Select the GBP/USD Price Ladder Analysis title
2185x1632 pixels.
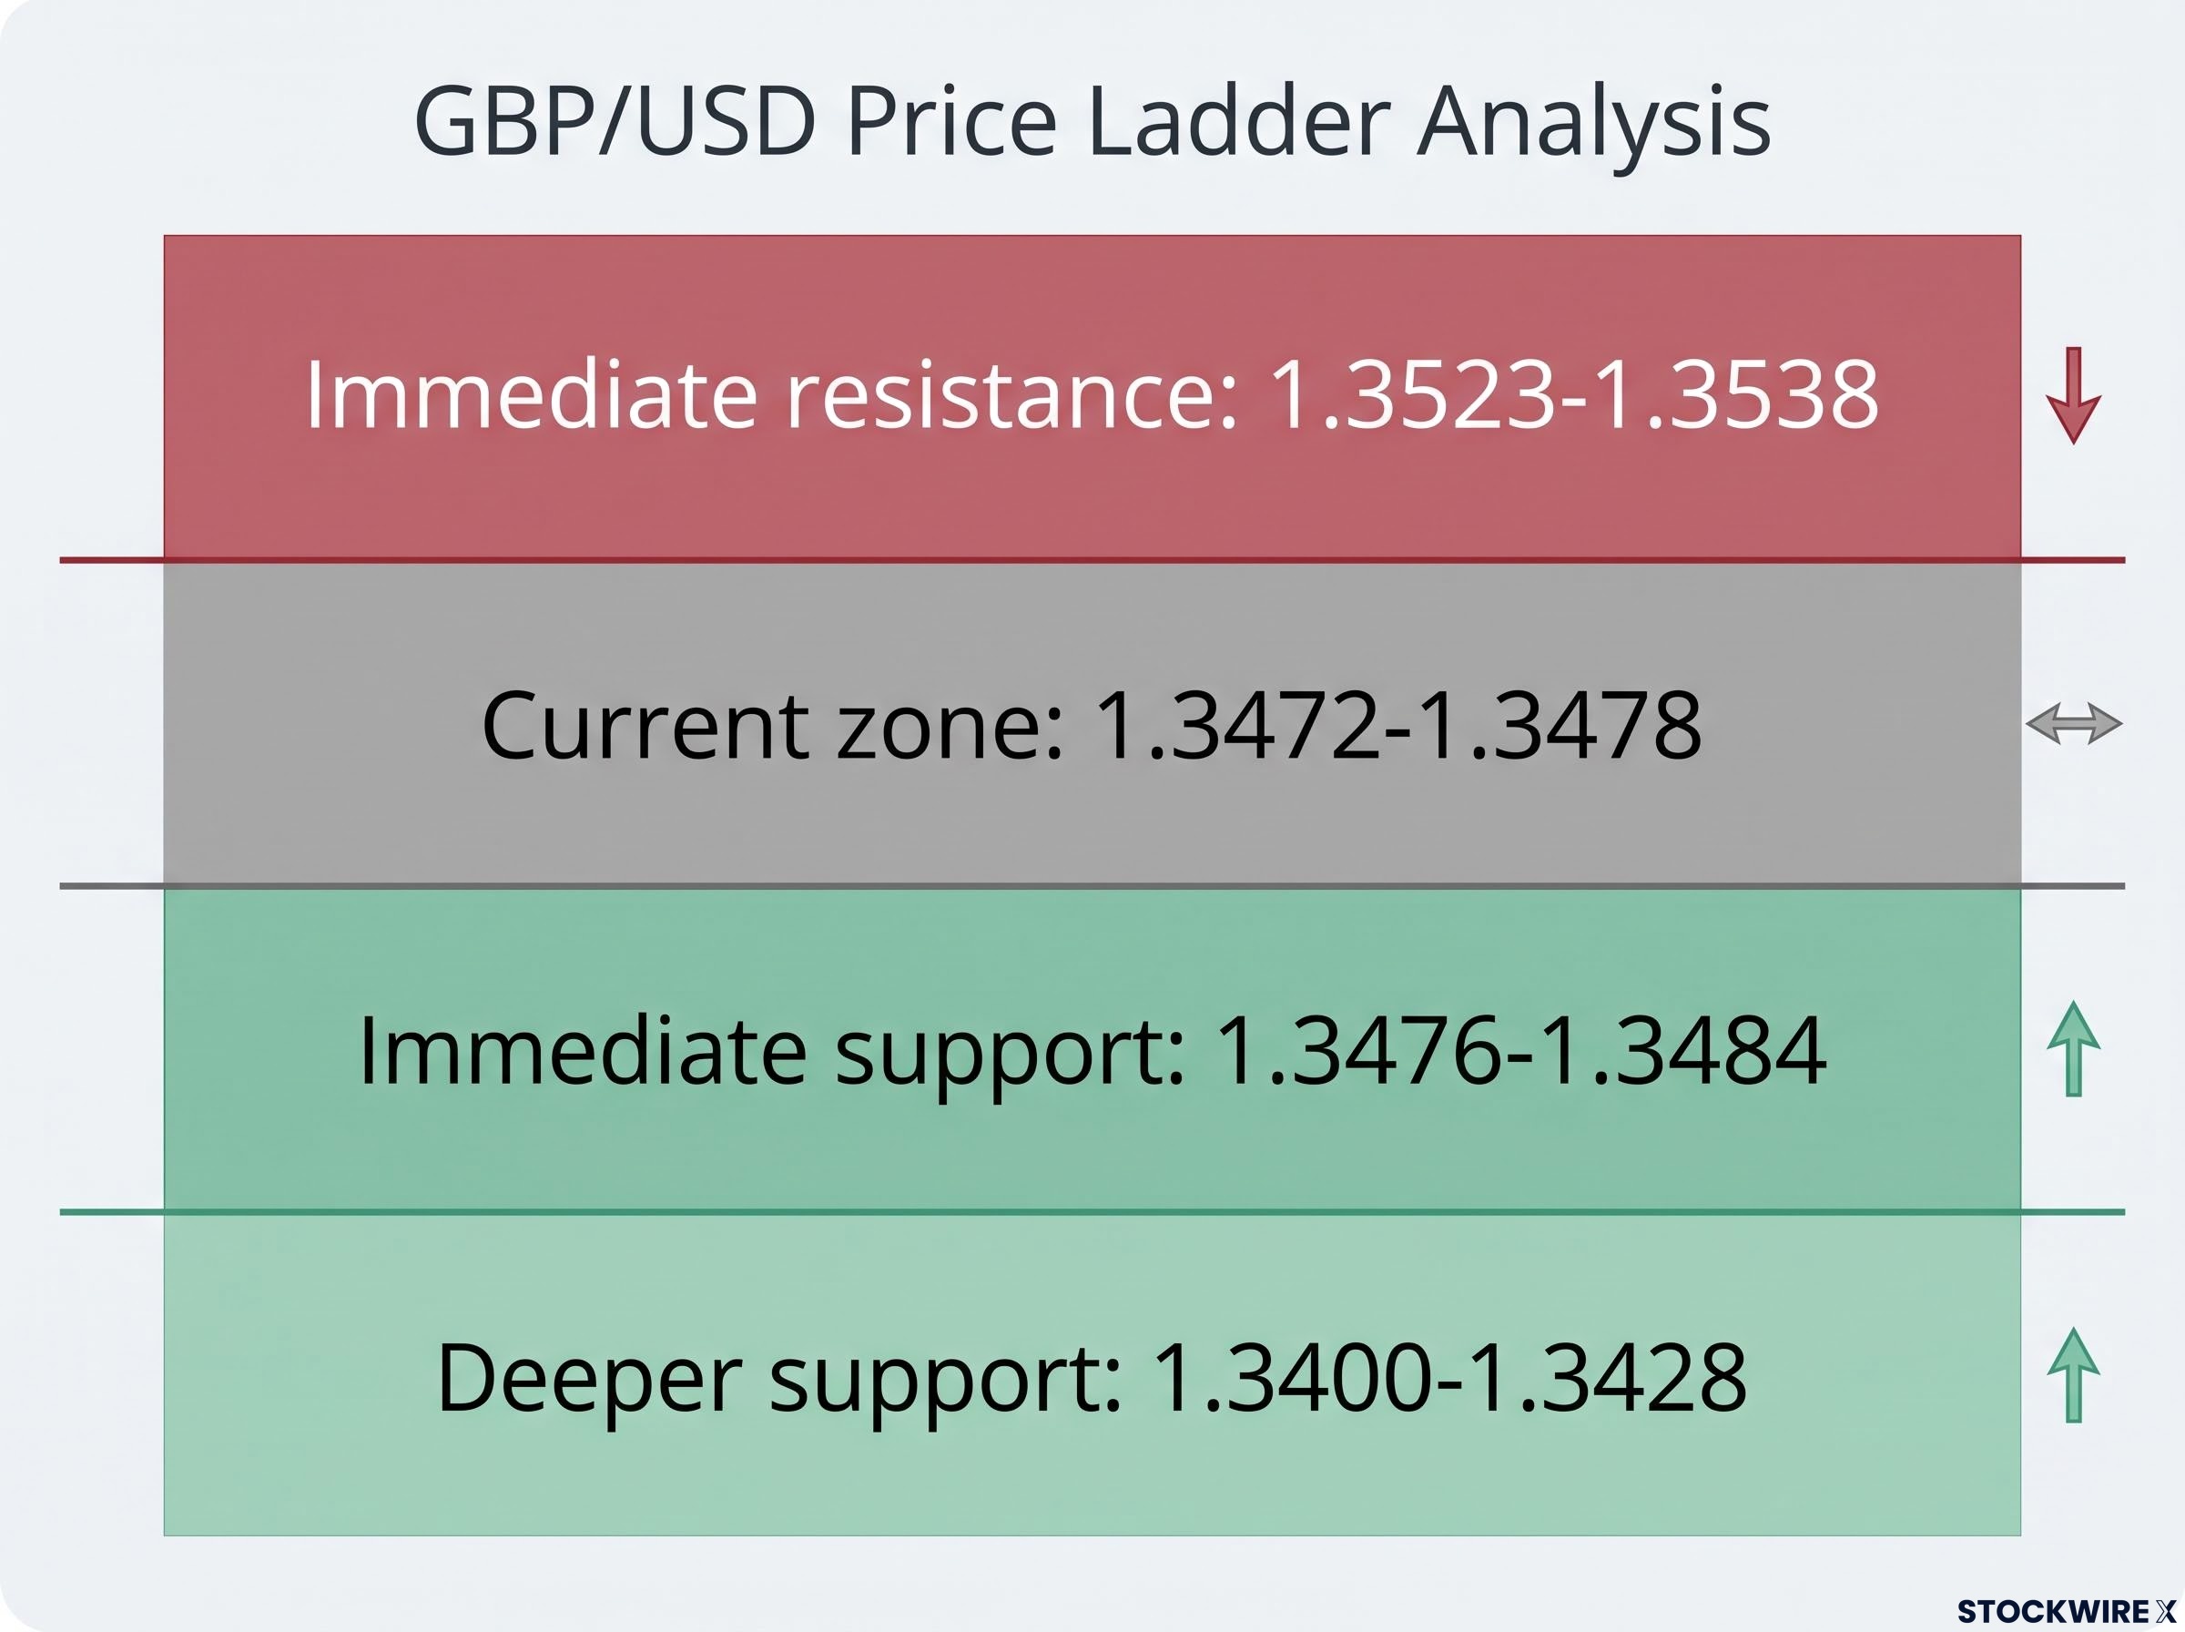point(1092,123)
